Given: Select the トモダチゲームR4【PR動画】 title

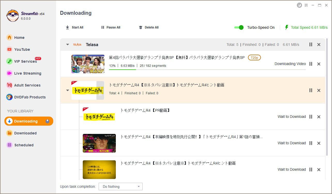Looking at the screenshot, I should pyautogui.click(x=145, y=110).
